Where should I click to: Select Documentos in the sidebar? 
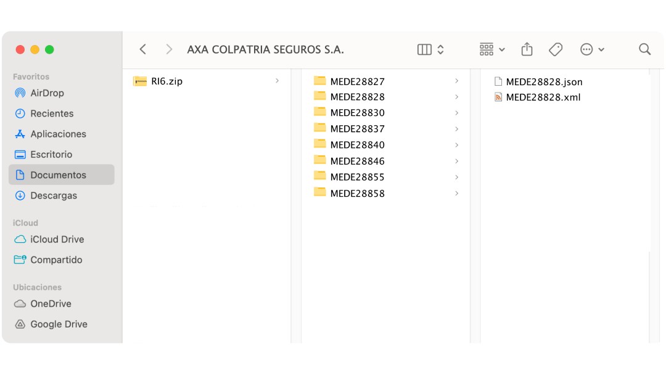(x=61, y=175)
